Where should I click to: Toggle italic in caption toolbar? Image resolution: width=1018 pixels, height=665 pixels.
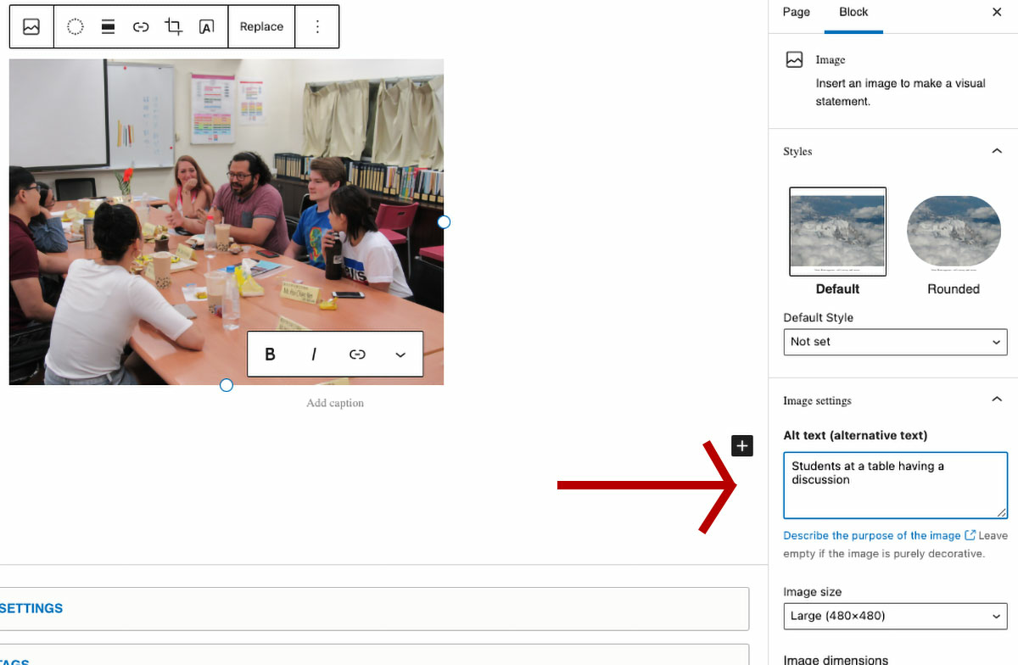[314, 355]
